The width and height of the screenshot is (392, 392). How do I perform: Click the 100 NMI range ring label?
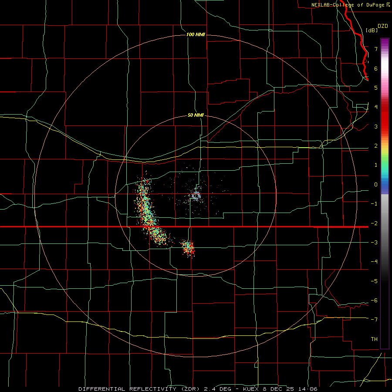pos(196,34)
